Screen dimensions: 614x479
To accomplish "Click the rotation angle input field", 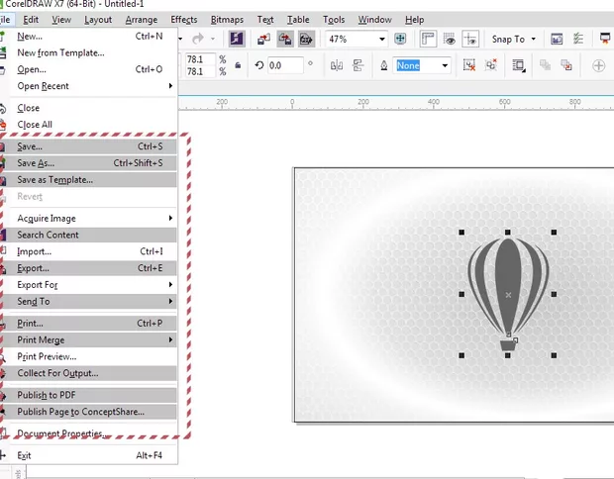I will click(284, 65).
